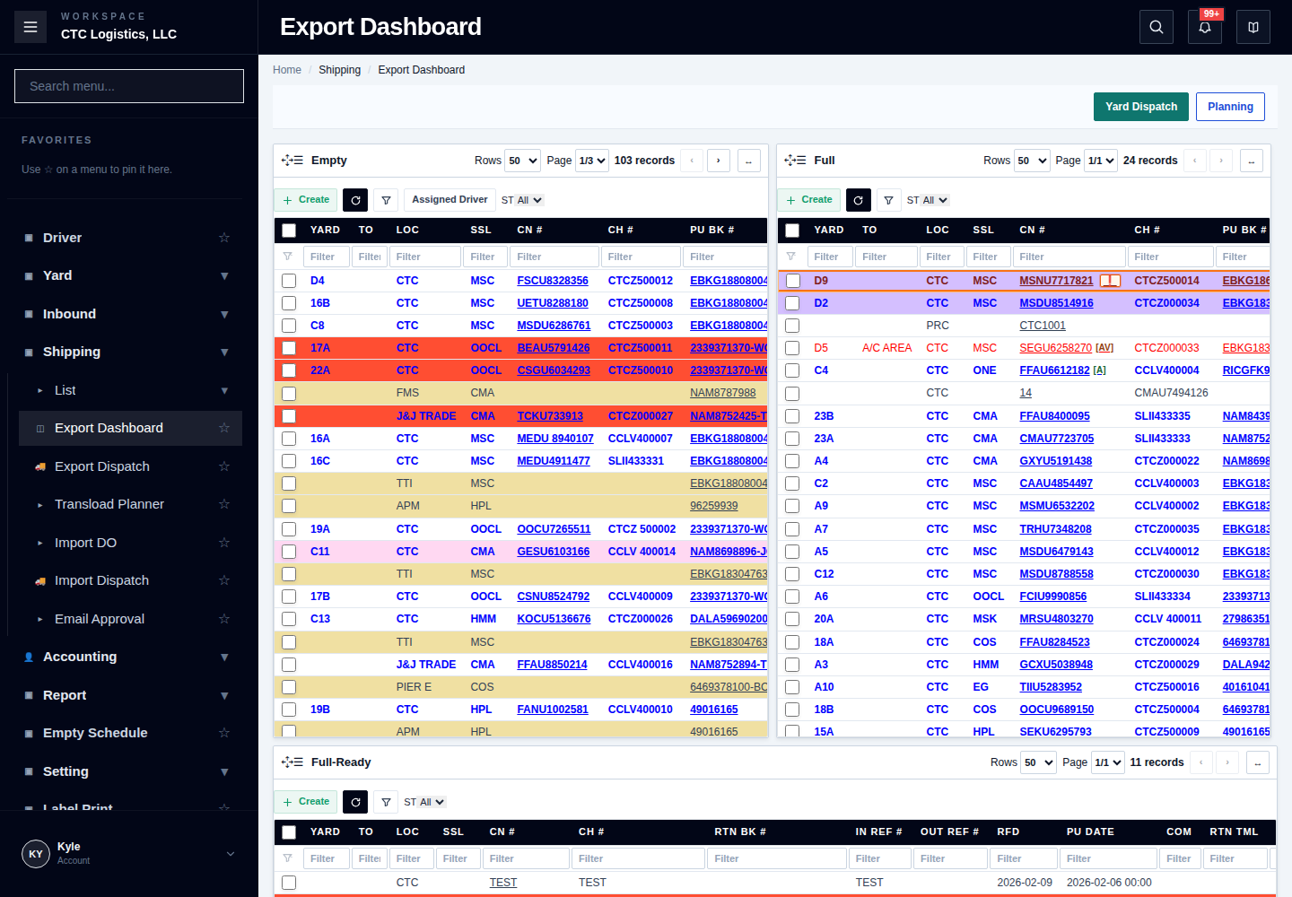
Task: Open the search magnifier in top bar
Action: [x=1157, y=27]
